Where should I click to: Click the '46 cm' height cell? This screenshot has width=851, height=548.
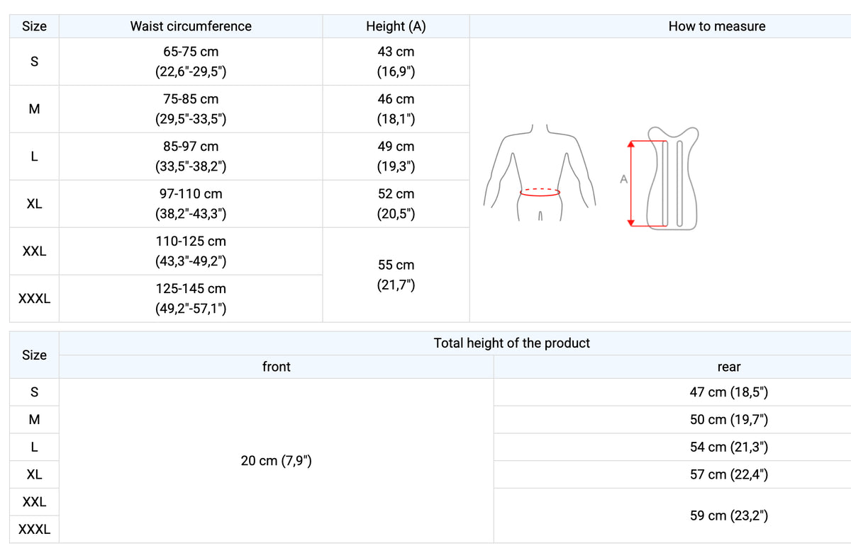click(396, 99)
